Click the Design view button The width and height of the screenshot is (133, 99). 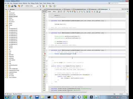coord(49,12)
